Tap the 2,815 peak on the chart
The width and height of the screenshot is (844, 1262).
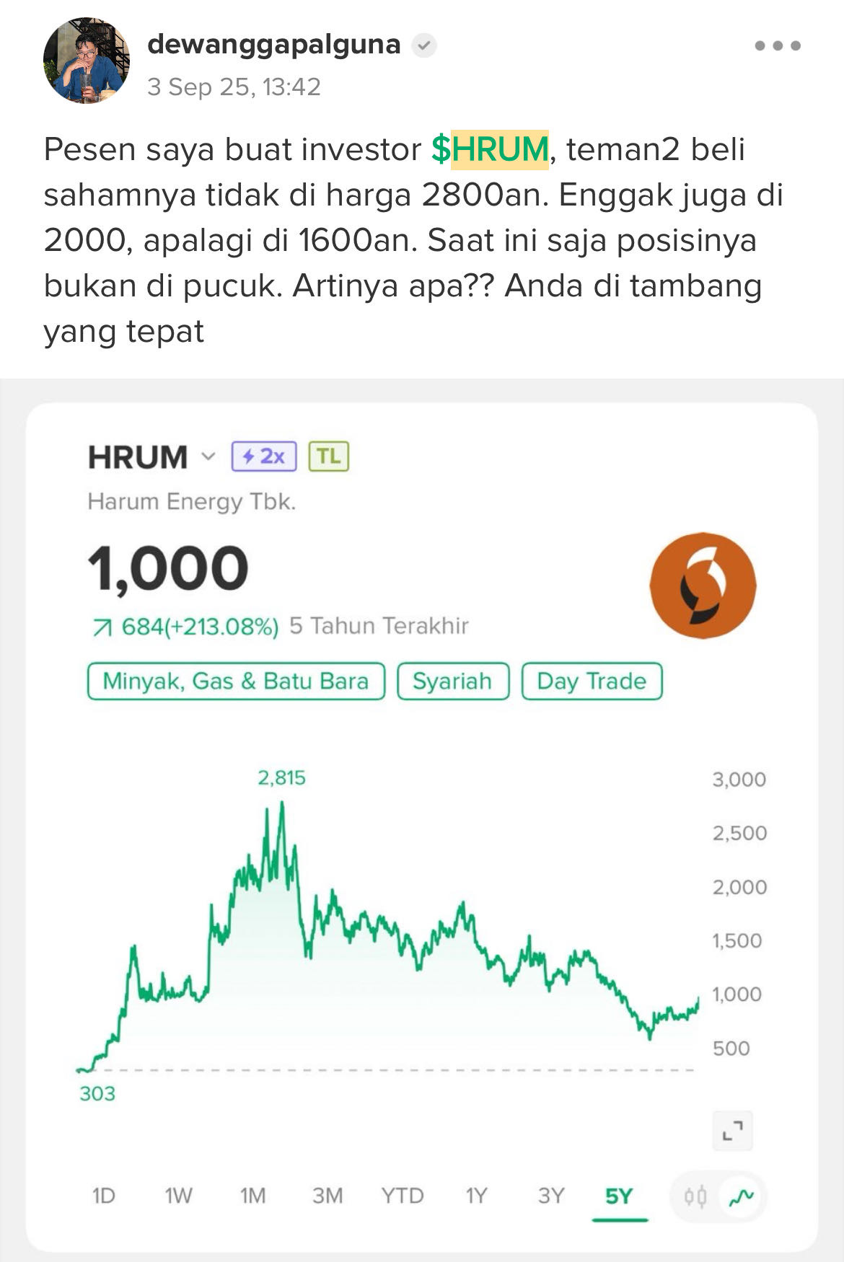click(x=281, y=803)
